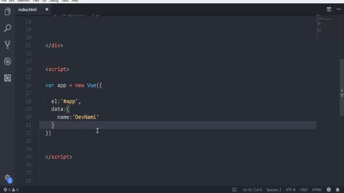This screenshot has height=193, width=344.
Task: Click the 'data:' property
Action: pyautogui.click(x=59, y=109)
